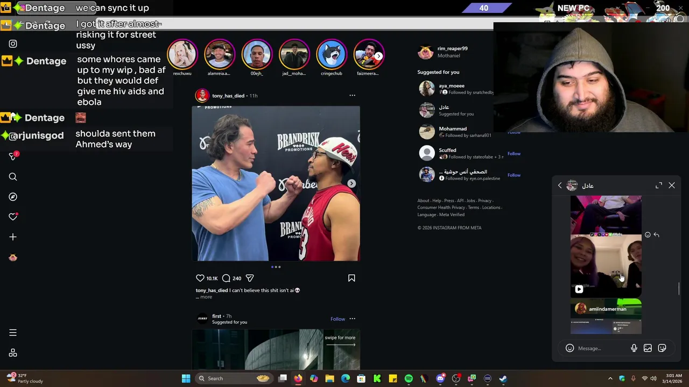Open Consumer Health Privacy link
The height and width of the screenshot is (387, 689).
point(441,207)
